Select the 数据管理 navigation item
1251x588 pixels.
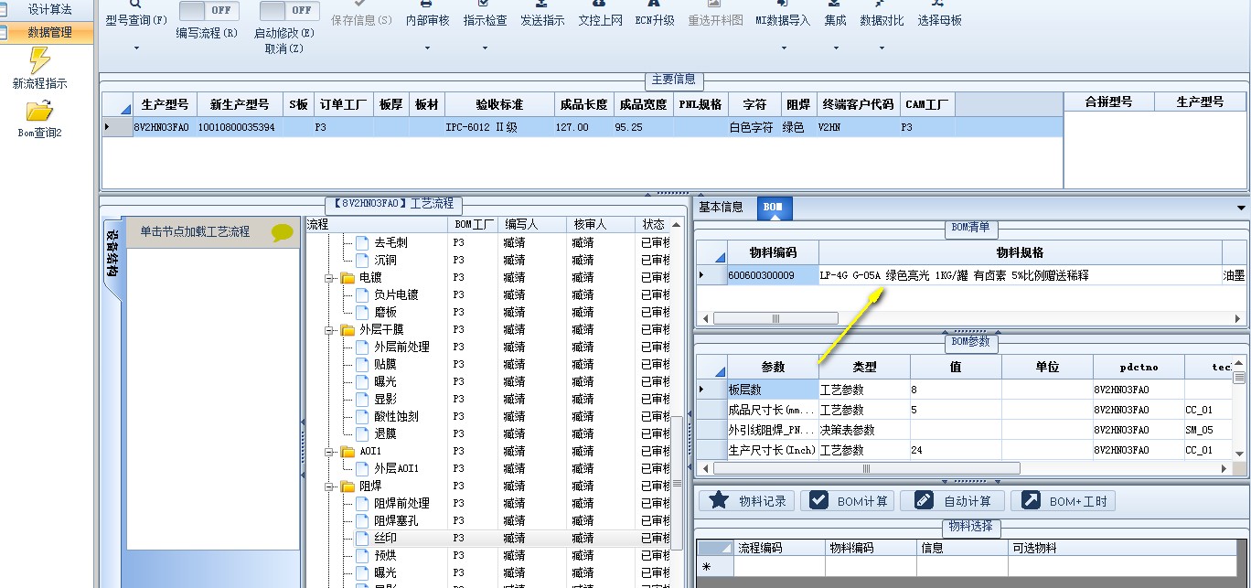click(48, 32)
